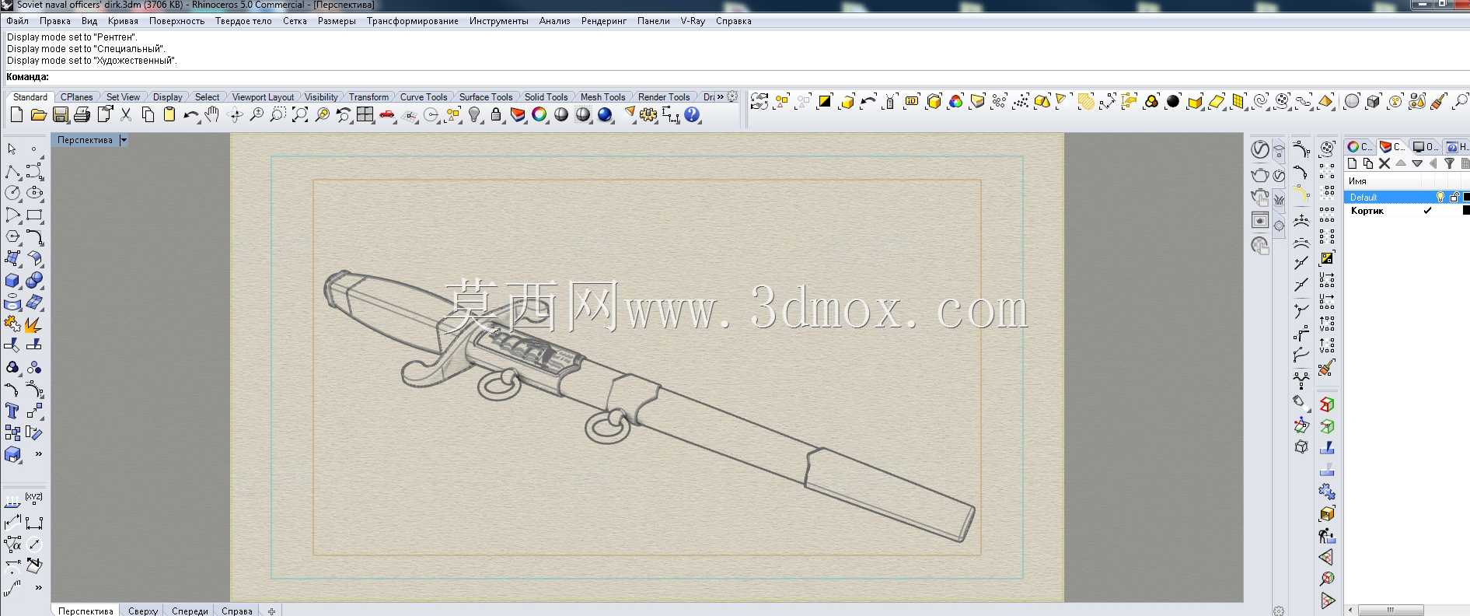This screenshot has width=1470, height=616.
Task: Print with the printer icon
Action: [x=82, y=115]
